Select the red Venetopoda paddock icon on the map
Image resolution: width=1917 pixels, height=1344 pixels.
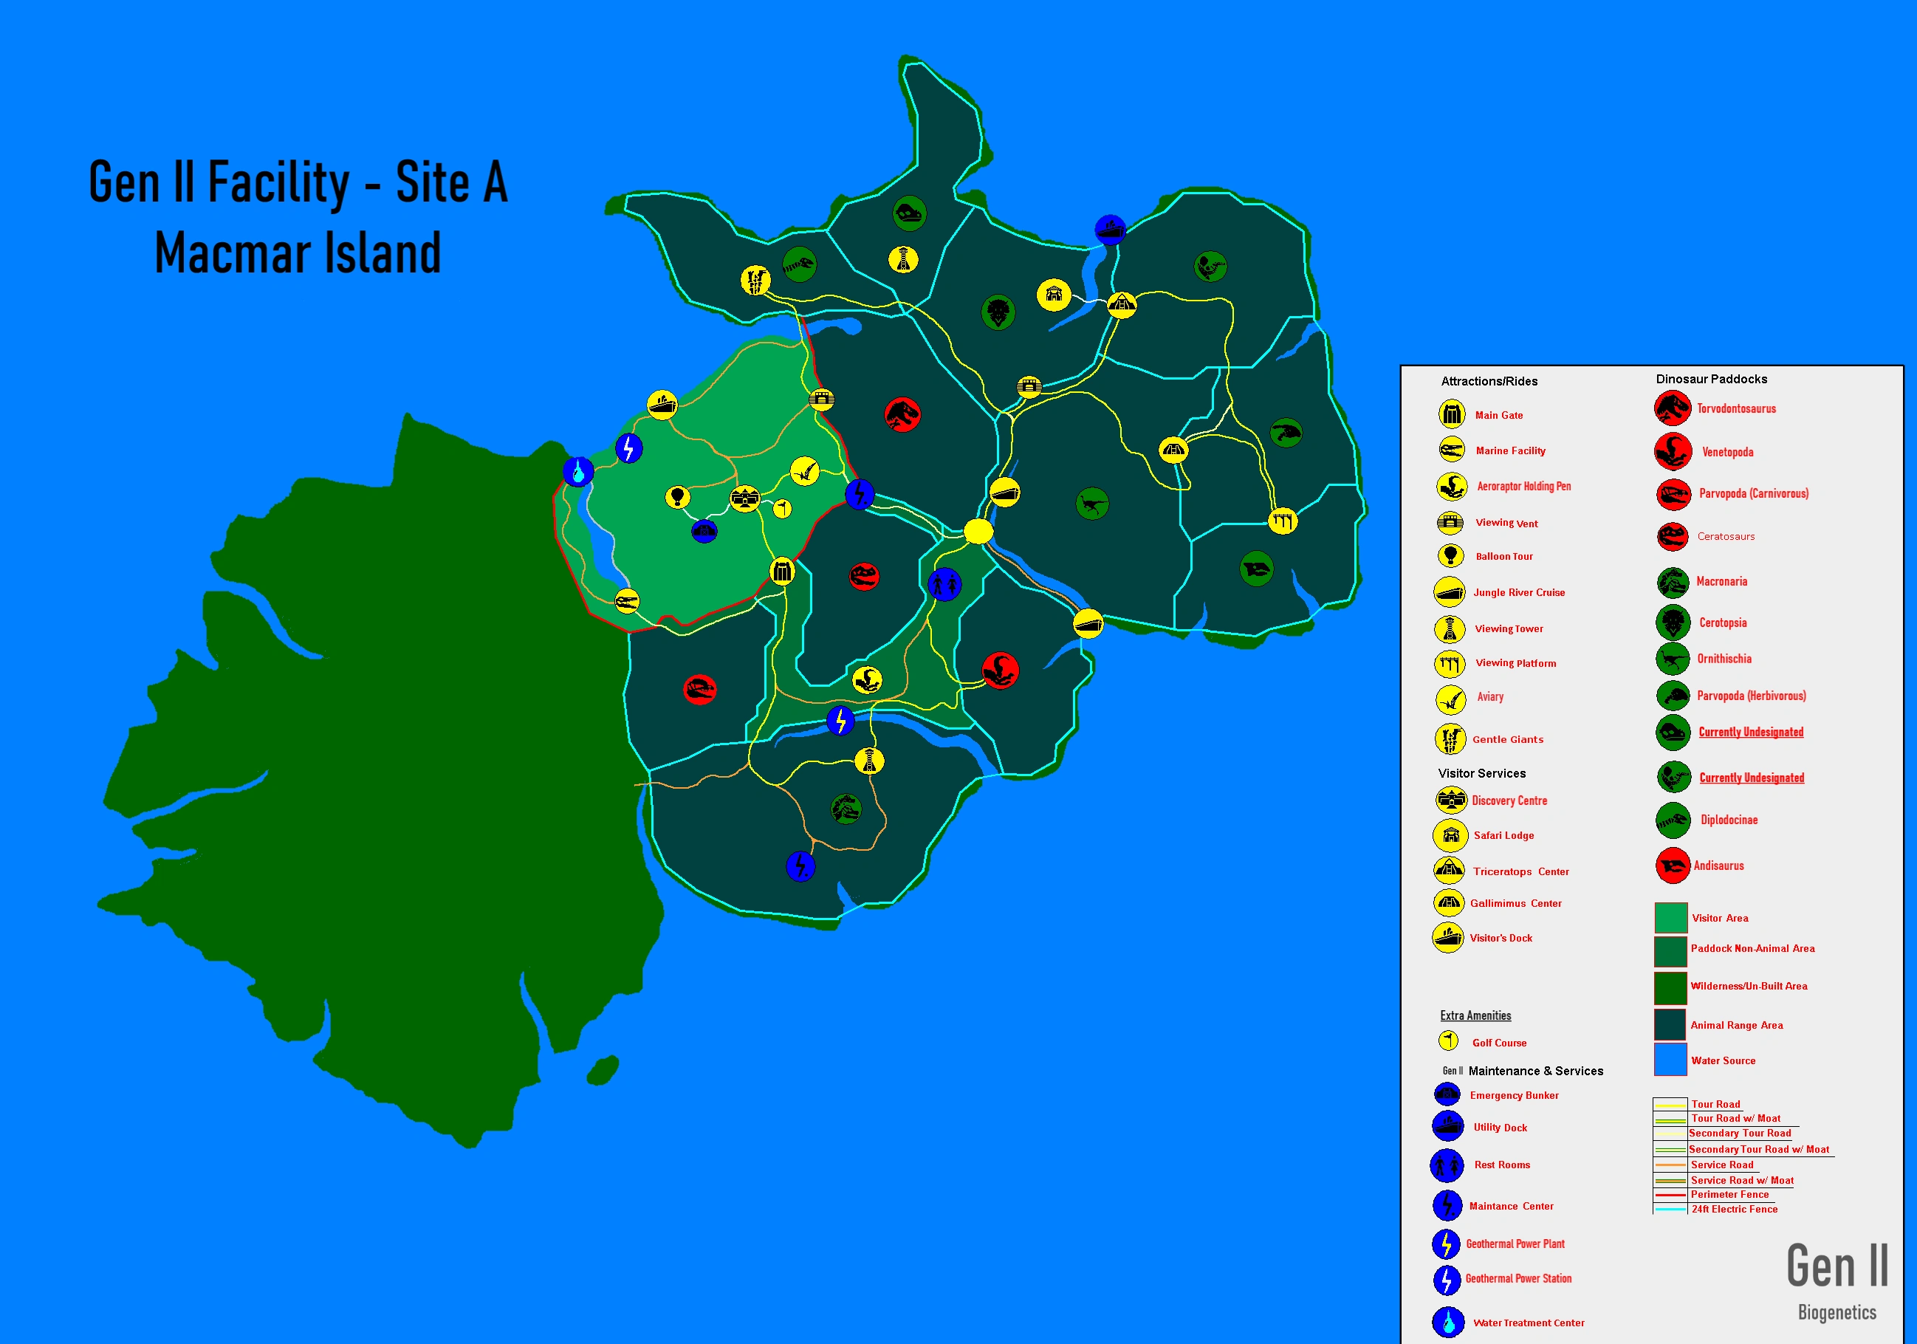[999, 670]
